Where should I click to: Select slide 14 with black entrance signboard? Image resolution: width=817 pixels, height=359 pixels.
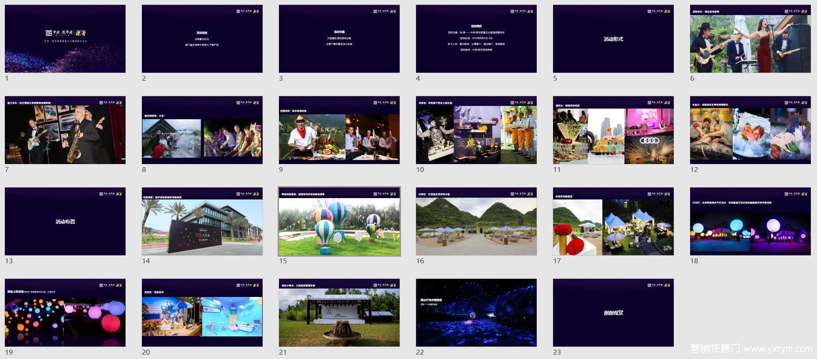click(x=202, y=222)
